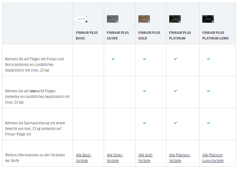Open the Alle Basic-Vorteile link

(84, 158)
